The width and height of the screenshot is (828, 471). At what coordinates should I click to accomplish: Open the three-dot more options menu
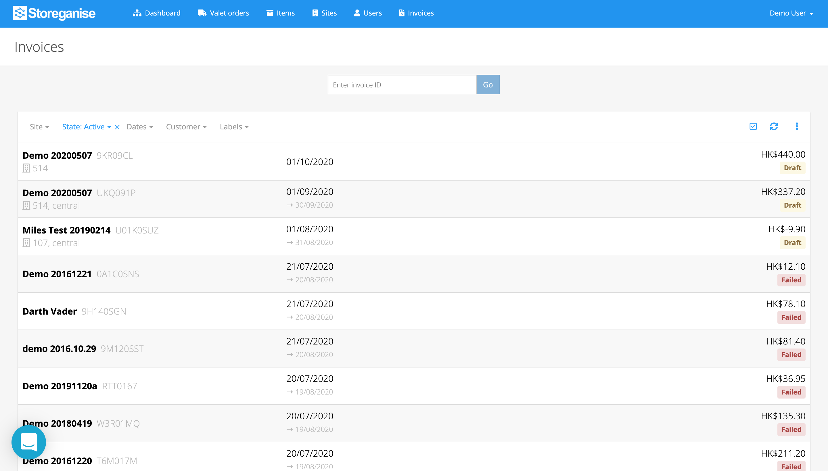click(x=797, y=127)
